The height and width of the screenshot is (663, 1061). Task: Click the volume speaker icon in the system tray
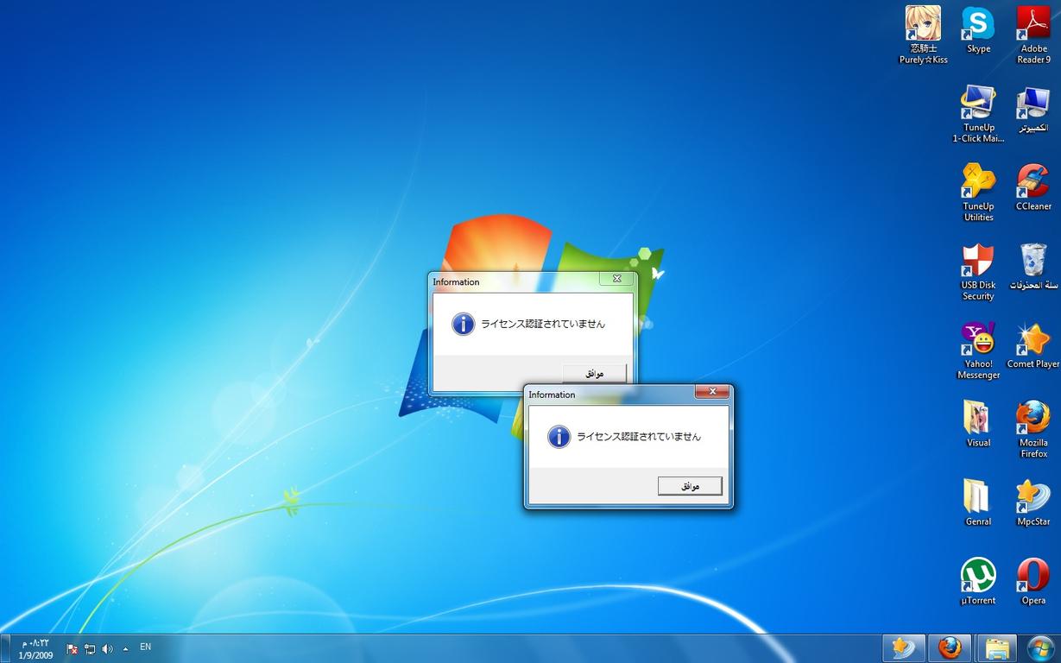point(107,648)
